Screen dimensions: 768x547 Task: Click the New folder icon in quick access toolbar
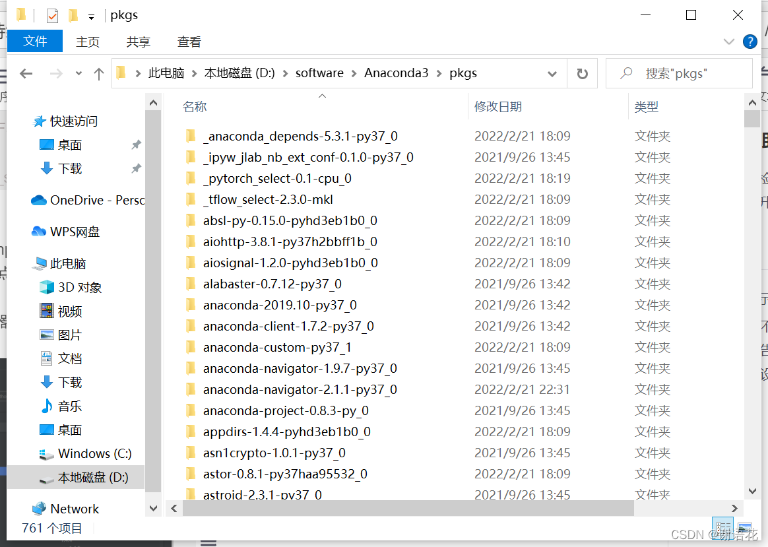point(73,16)
